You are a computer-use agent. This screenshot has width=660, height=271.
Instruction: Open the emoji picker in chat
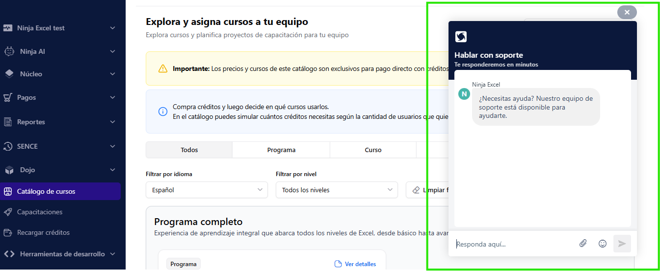[x=603, y=243]
